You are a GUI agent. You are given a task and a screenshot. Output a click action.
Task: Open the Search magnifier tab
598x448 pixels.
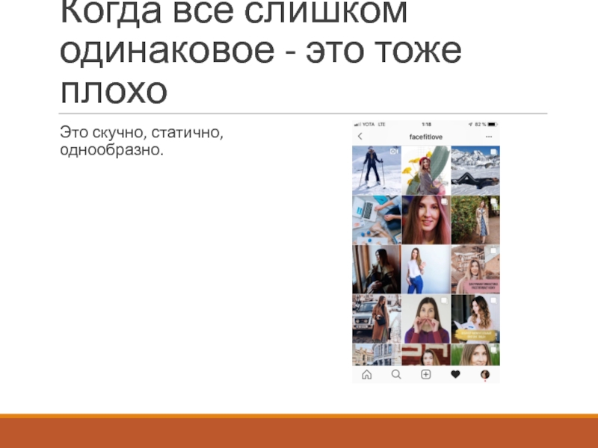(396, 375)
